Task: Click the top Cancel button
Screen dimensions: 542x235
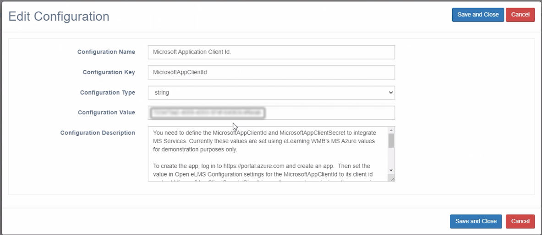Action: point(520,15)
